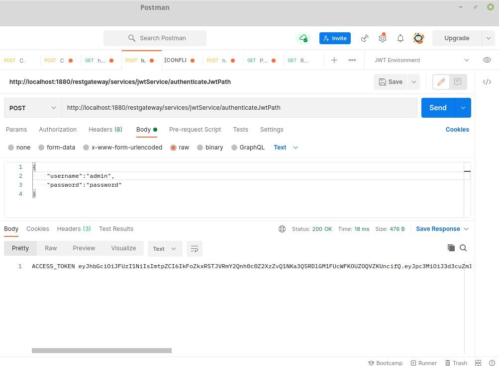
Task: Open the request Settings tab
Action: pyautogui.click(x=272, y=130)
